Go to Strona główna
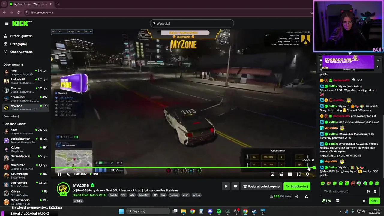Screen dimensions: 384x216 click(x=22, y=36)
